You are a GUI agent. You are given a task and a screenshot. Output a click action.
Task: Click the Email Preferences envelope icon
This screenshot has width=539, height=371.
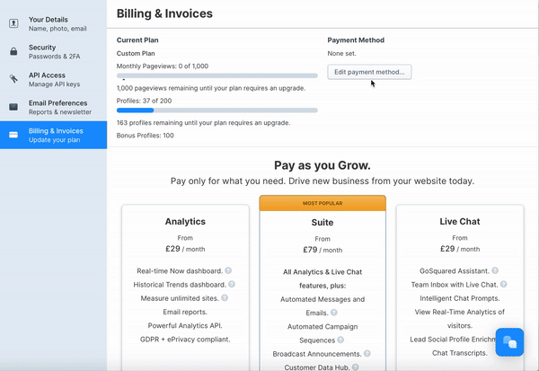(13, 107)
